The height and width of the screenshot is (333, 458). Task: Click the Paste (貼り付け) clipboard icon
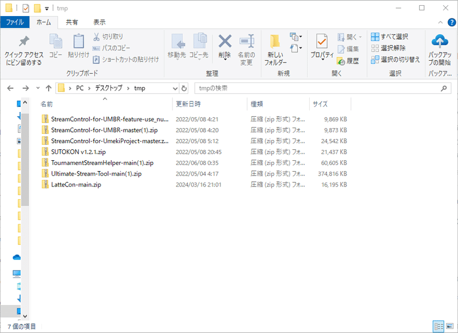(78, 41)
